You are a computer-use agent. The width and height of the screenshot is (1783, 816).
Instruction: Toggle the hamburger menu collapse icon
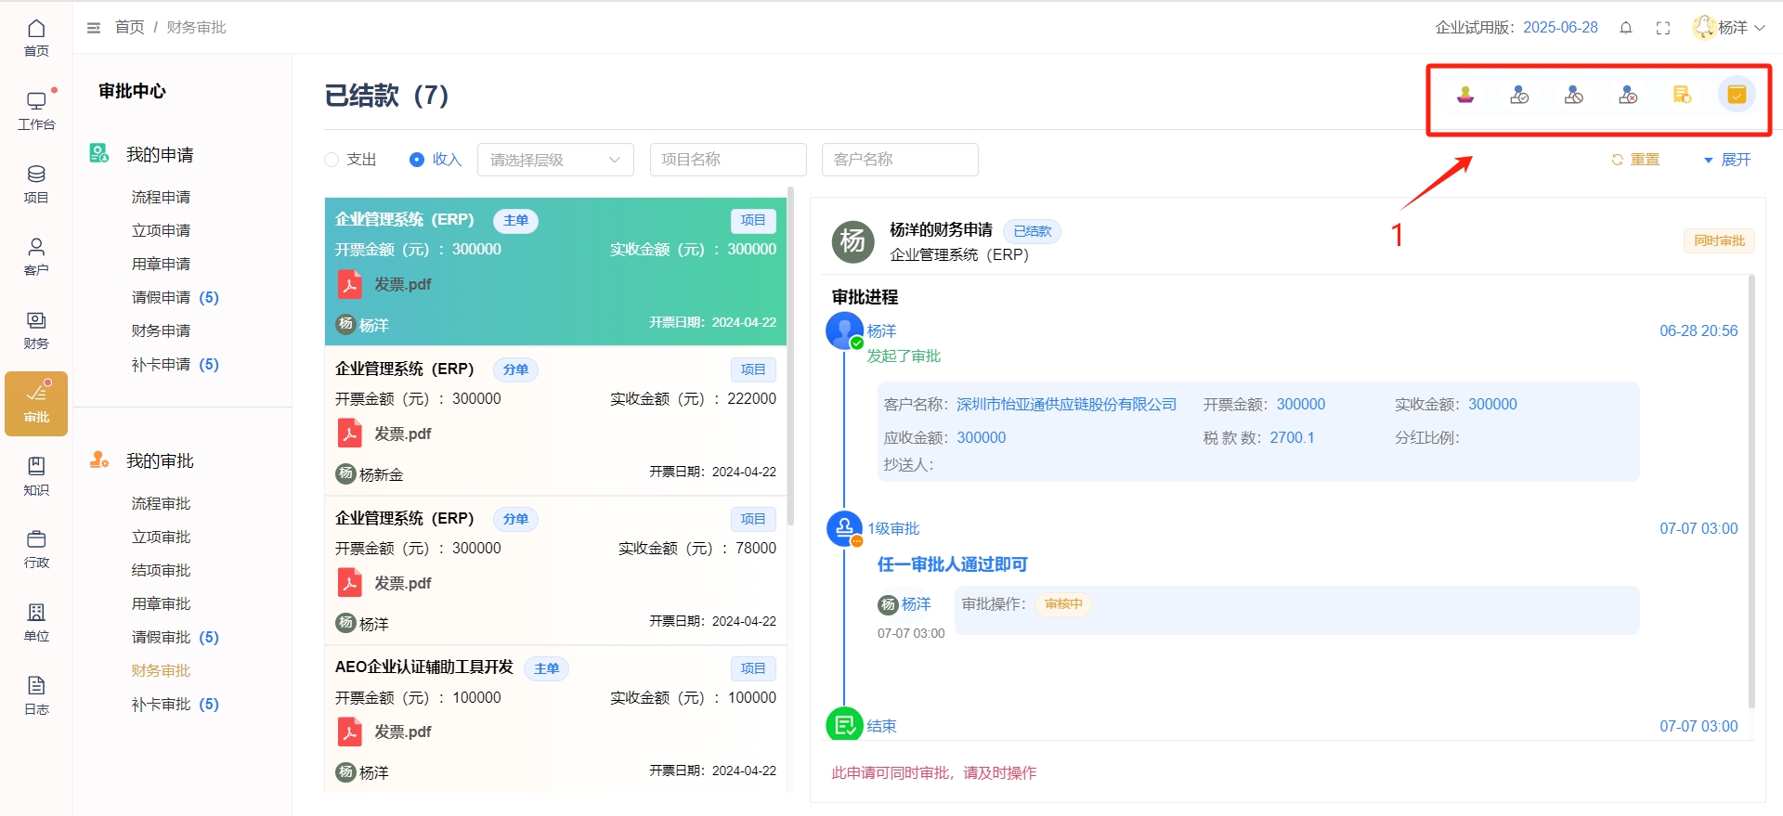94,28
